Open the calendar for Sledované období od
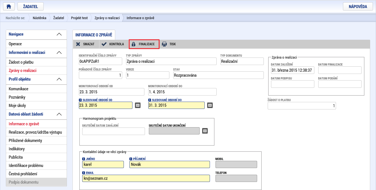The height and width of the screenshot is (190, 376). pyautogui.click(x=138, y=105)
